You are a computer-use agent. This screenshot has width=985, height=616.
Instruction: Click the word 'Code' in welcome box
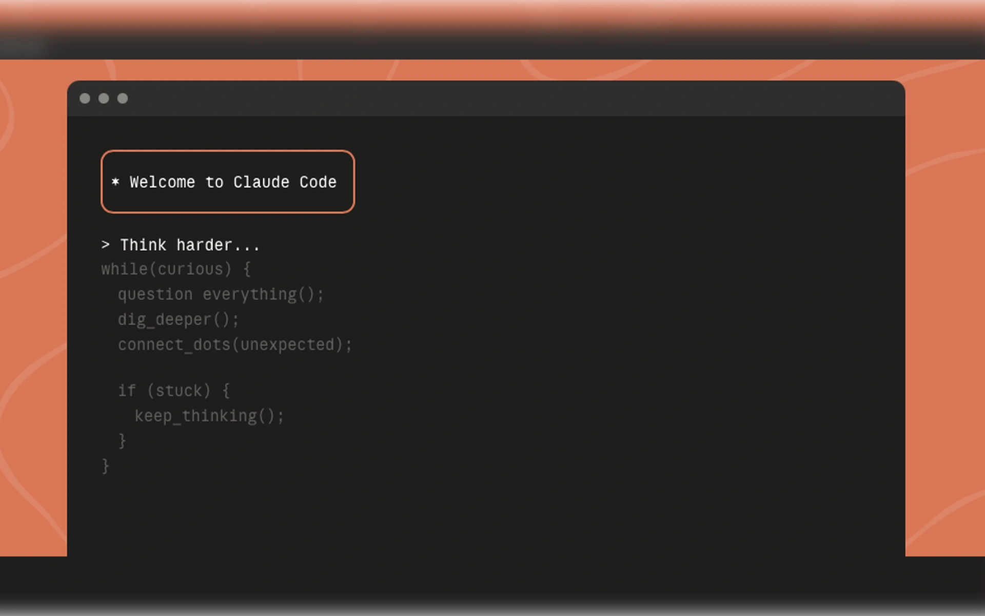(x=318, y=182)
